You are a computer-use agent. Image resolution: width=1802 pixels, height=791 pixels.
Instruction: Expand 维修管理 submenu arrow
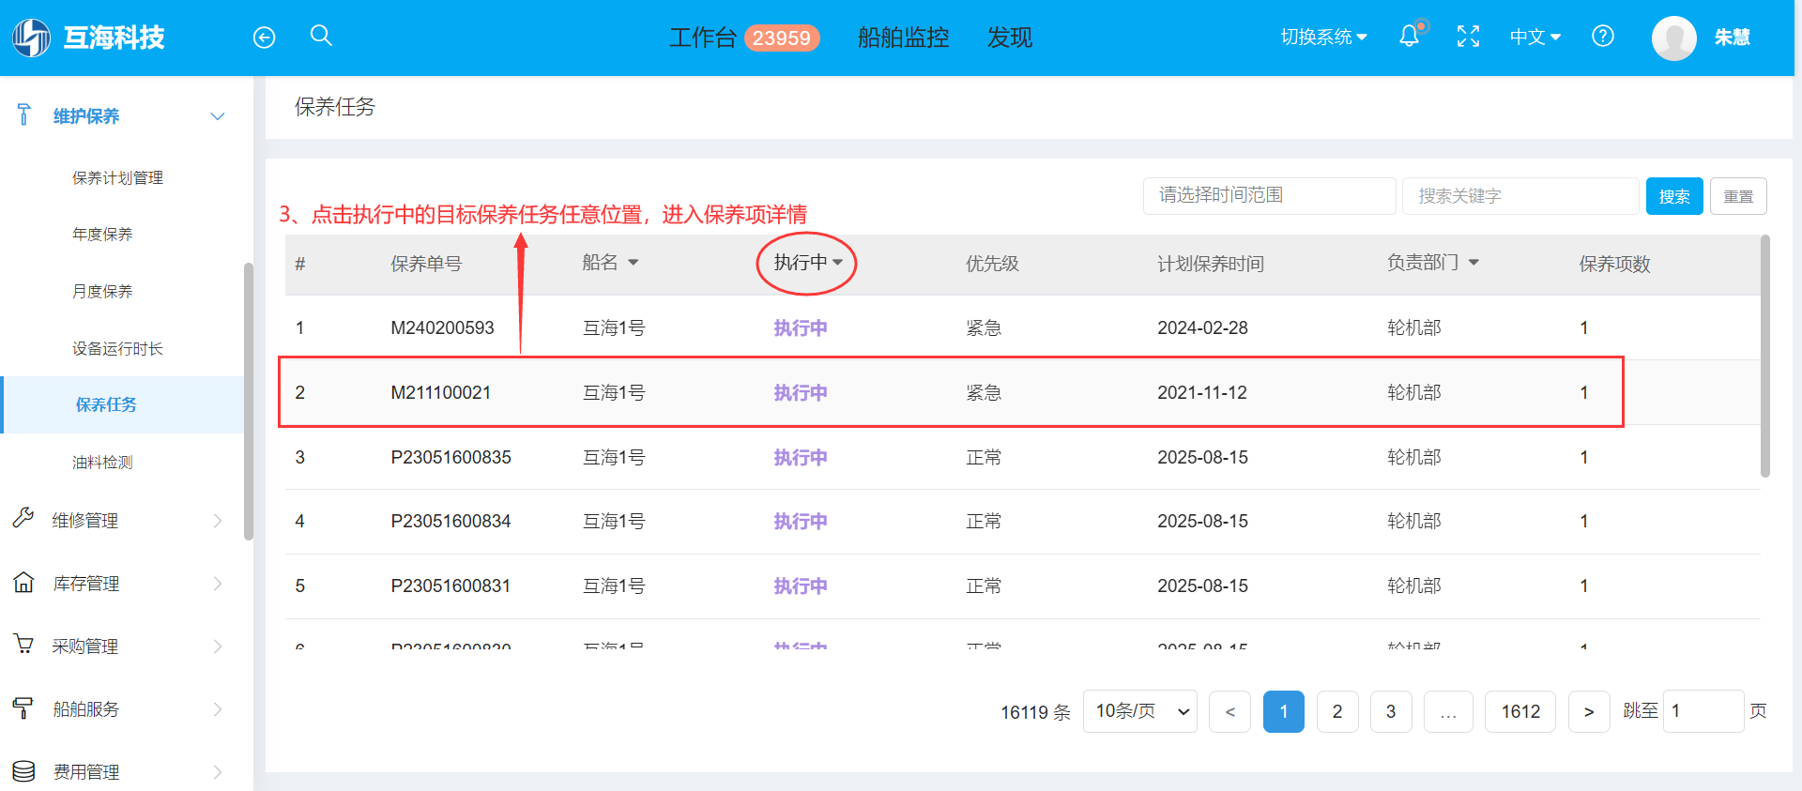[x=218, y=521]
